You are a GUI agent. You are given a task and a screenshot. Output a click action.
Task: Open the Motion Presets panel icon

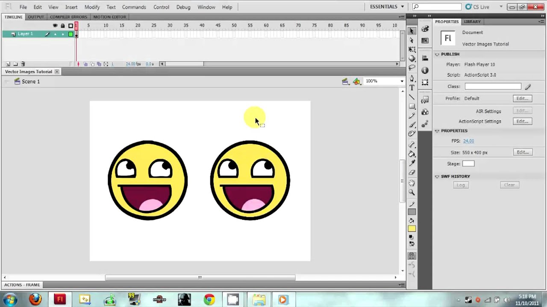(x=425, y=124)
